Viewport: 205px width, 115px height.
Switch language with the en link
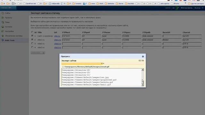173,8
